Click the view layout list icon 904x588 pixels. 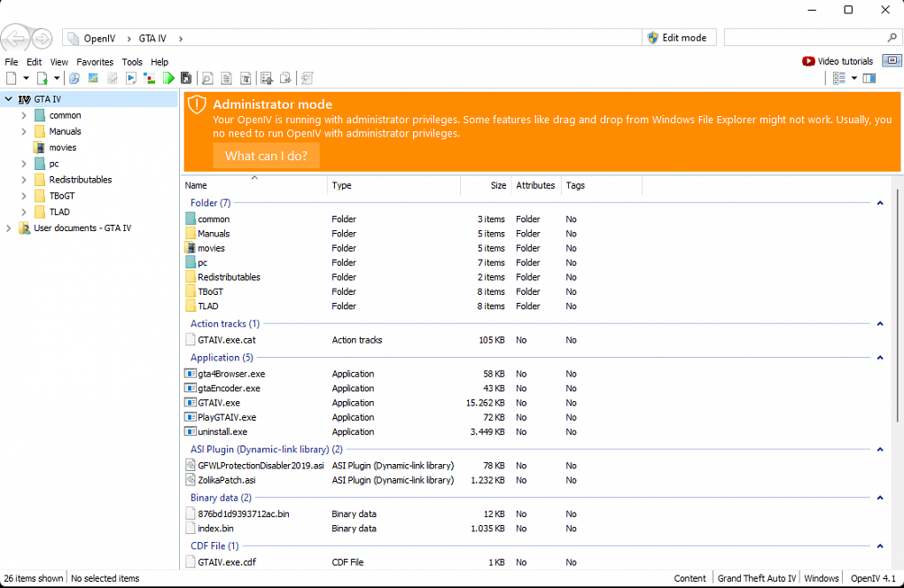pyautogui.click(x=838, y=78)
